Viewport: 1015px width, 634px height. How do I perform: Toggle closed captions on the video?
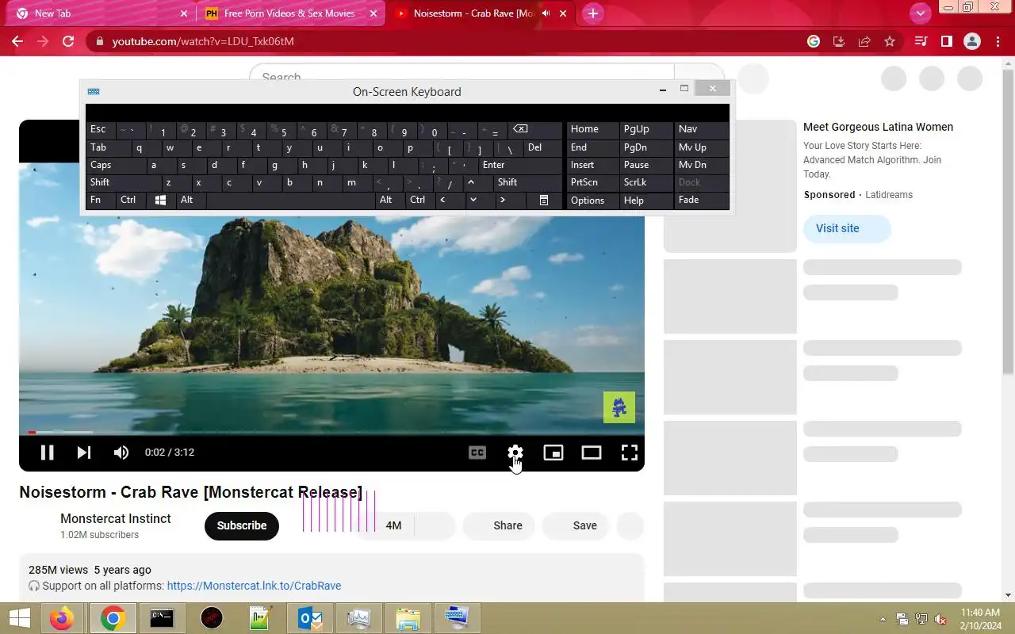pos(477,453)
